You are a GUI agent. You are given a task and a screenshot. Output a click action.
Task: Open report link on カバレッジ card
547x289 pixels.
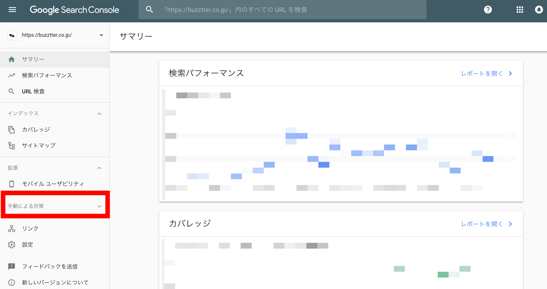point(482,224)
